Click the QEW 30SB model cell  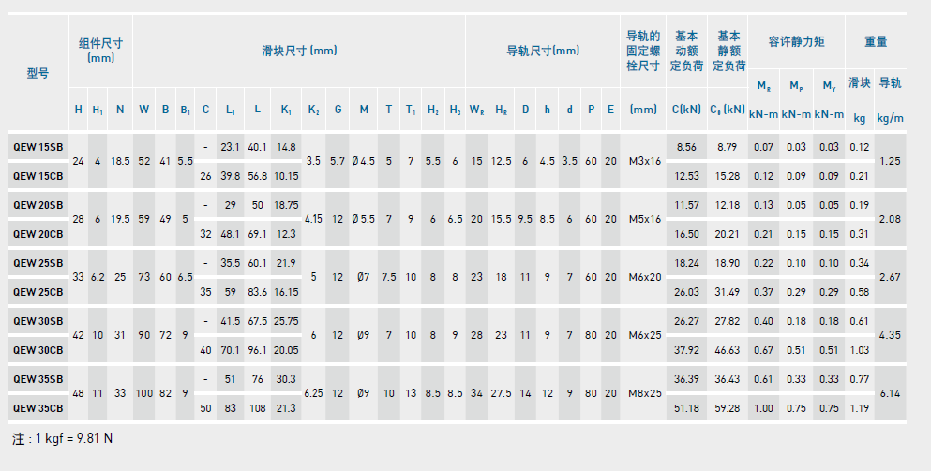(x=38, y=321)
